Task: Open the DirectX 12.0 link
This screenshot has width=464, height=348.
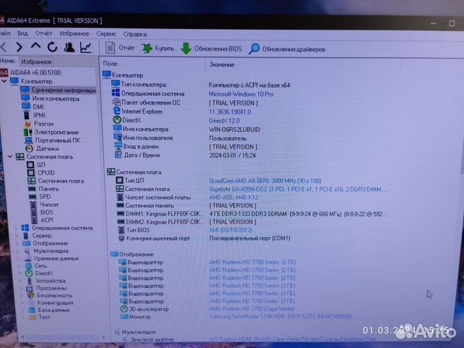Action: point(224,121)
